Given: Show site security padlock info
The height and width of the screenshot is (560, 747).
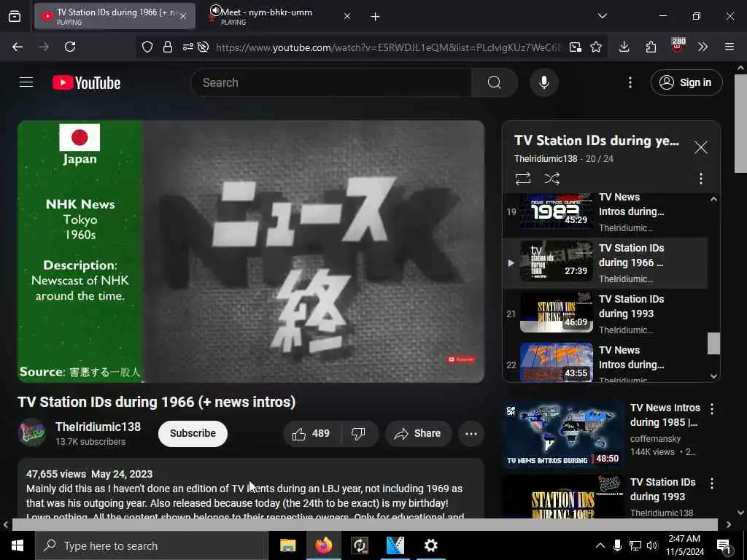Looking at the screenshot, I should click(x=167, y=47).
